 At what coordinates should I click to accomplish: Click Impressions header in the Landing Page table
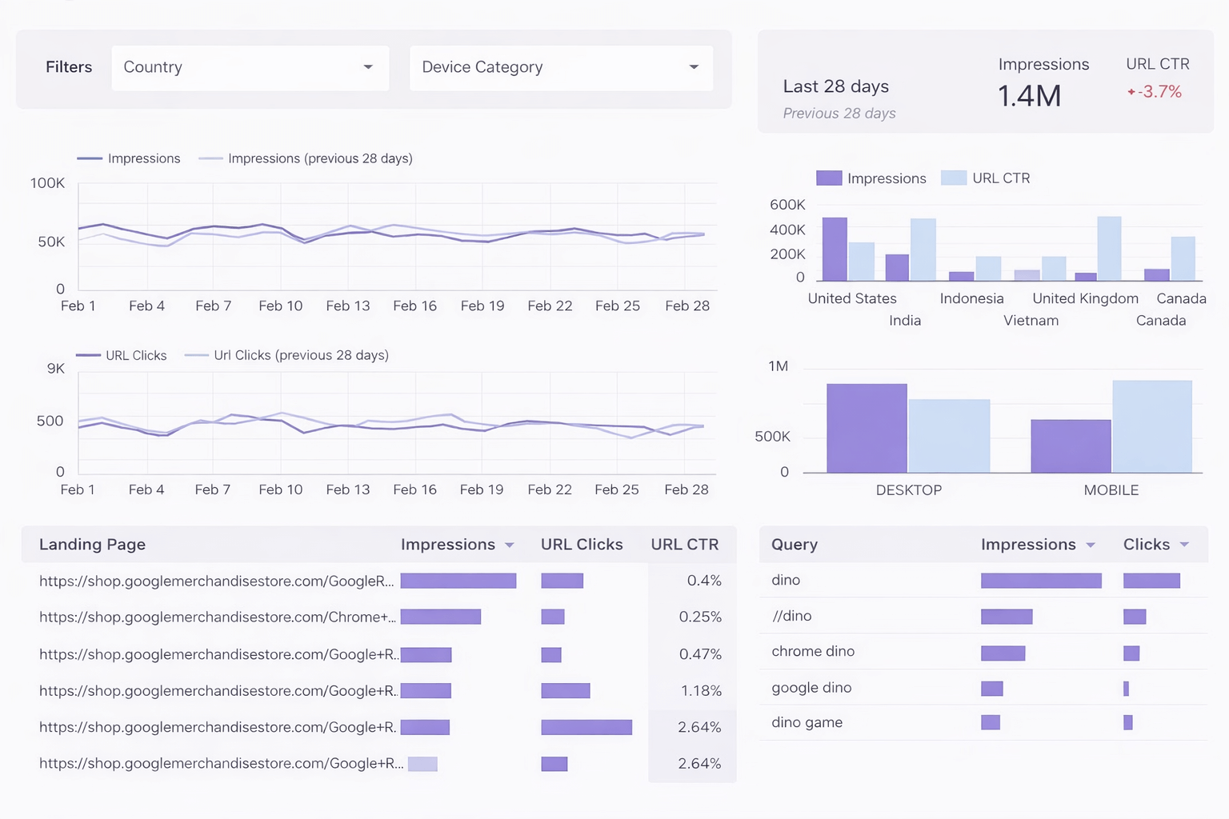coord(448,545)
